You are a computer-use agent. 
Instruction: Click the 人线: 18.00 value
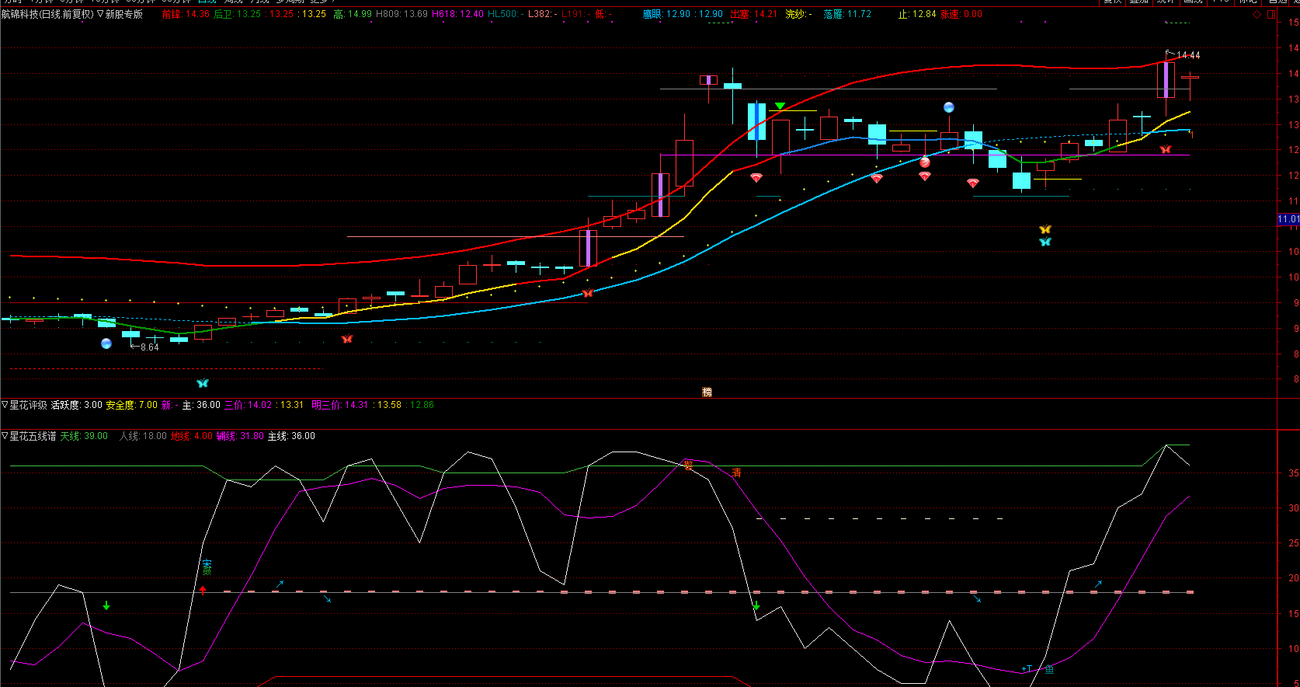[x=143, y=436]
